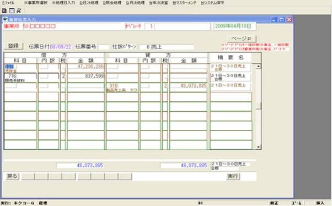Click the scrollbar down arrow in grid
This screenshot has height=206, width=332.
(x=258, y=147)
